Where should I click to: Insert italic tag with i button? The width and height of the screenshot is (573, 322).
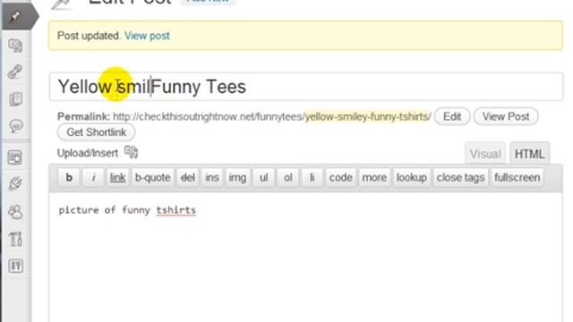pyautogui.click(x=93, y=178)
